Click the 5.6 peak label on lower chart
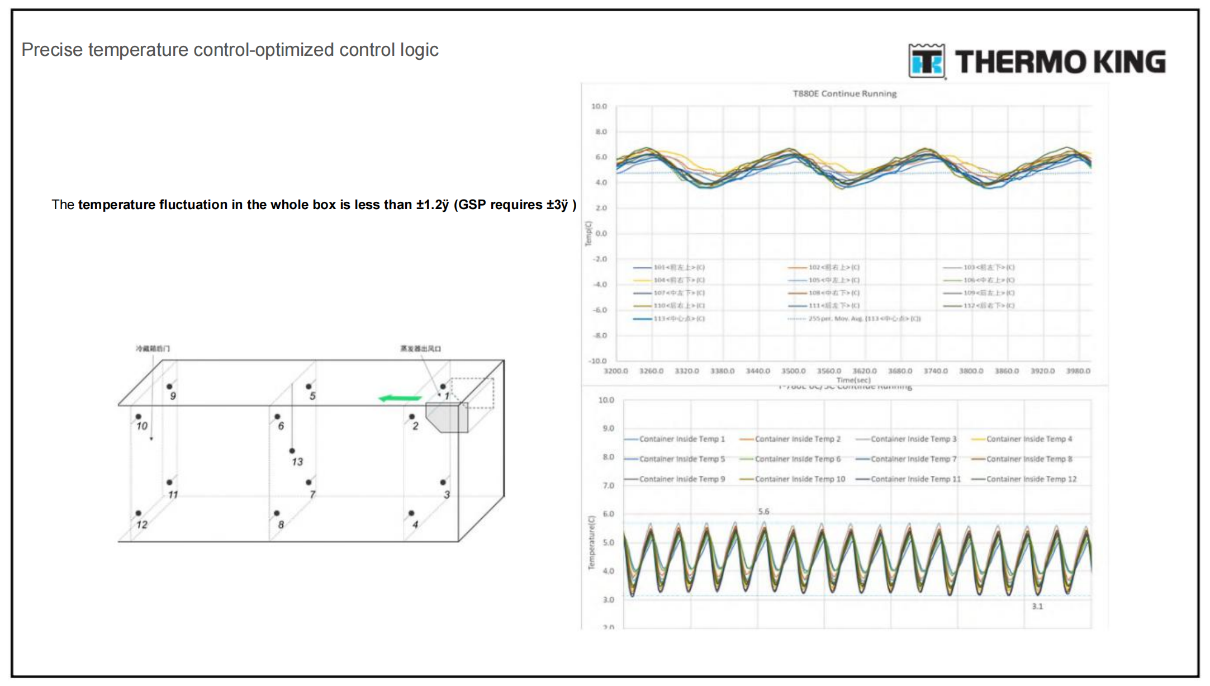This screenshot has width=1210, height=686. point(763,512)
